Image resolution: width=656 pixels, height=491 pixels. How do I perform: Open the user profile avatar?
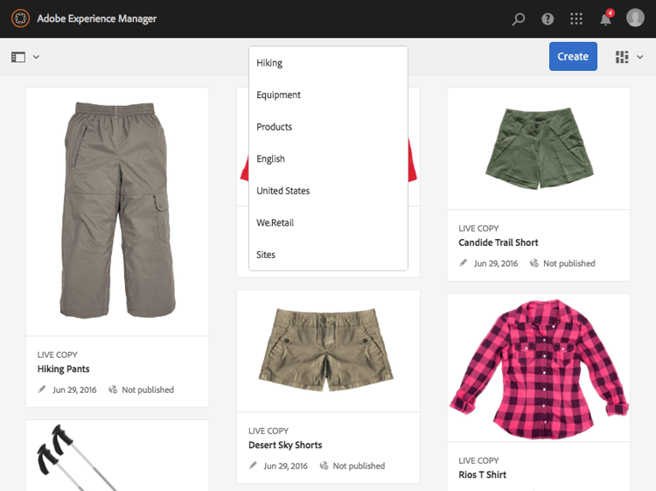[x=635, y=18]
